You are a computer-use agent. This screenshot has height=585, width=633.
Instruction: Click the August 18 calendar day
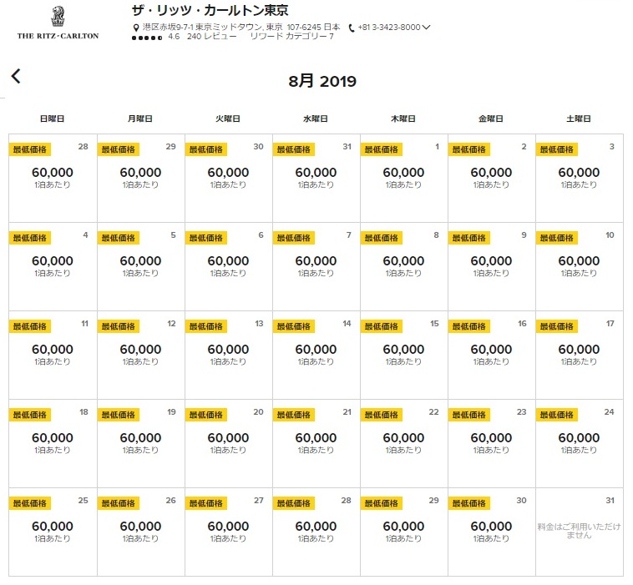[x=53, y=443]
